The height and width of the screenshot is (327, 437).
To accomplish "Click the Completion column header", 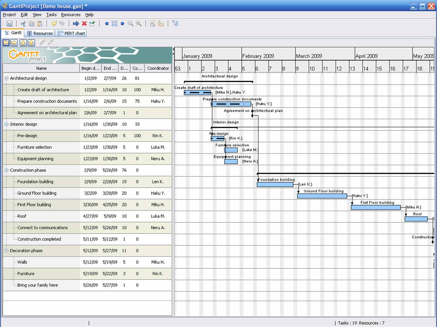I will (137, 68).
